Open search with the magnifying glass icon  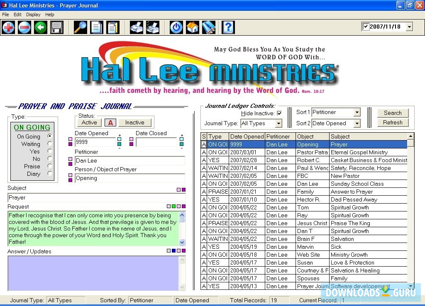click(81, 27)
